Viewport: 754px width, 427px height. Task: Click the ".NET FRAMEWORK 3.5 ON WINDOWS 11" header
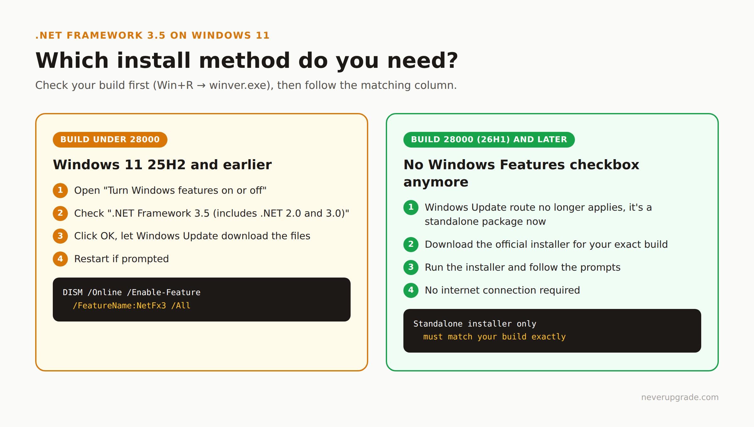pos(152,35)
